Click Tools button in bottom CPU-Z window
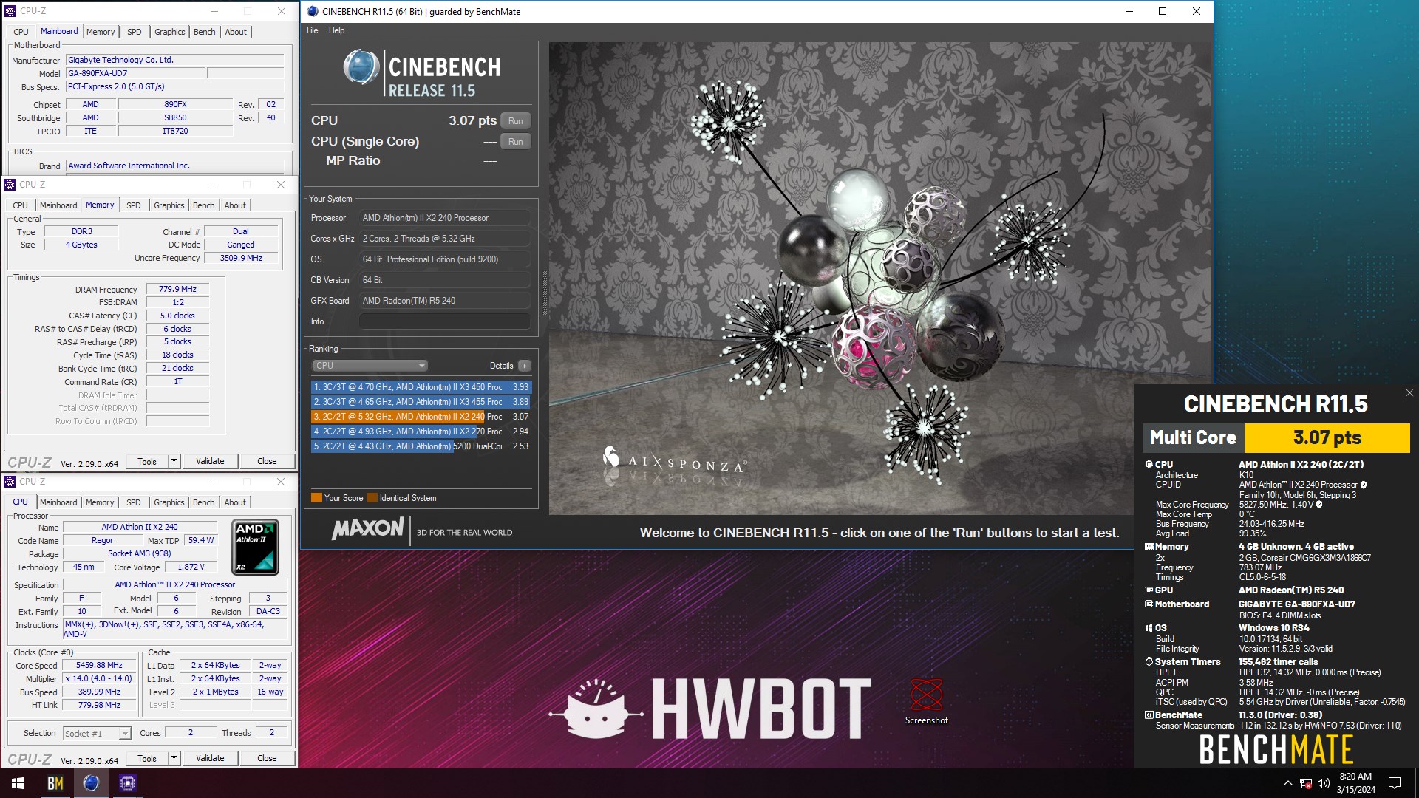Viewport: 1419px width, 798px height. coord(147,759)
